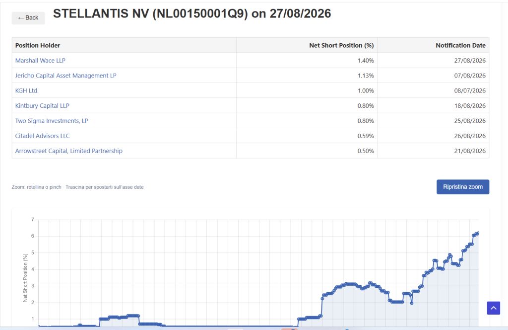The image size is (508, 330).
Task: Select the 1.40% net short value
Action: (x=366, y=60)
